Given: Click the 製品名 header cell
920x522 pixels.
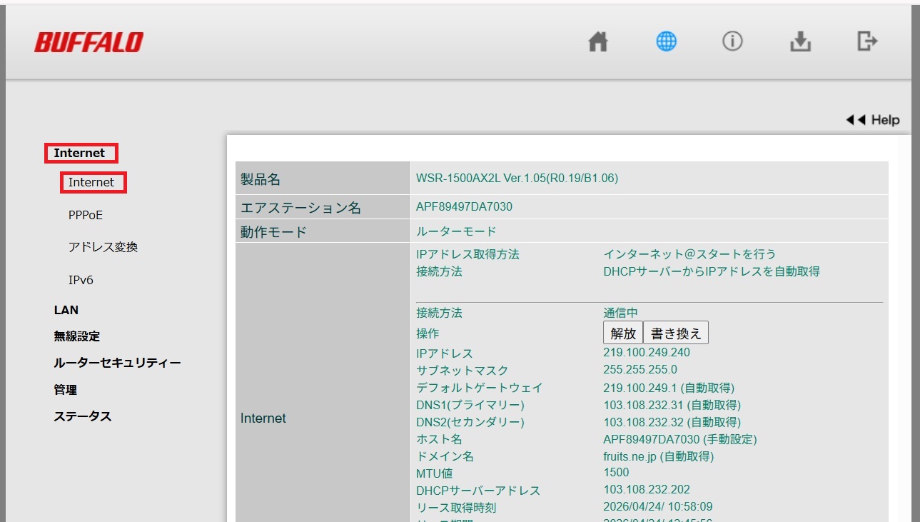Looking at the screenshot, I should 323,178.
